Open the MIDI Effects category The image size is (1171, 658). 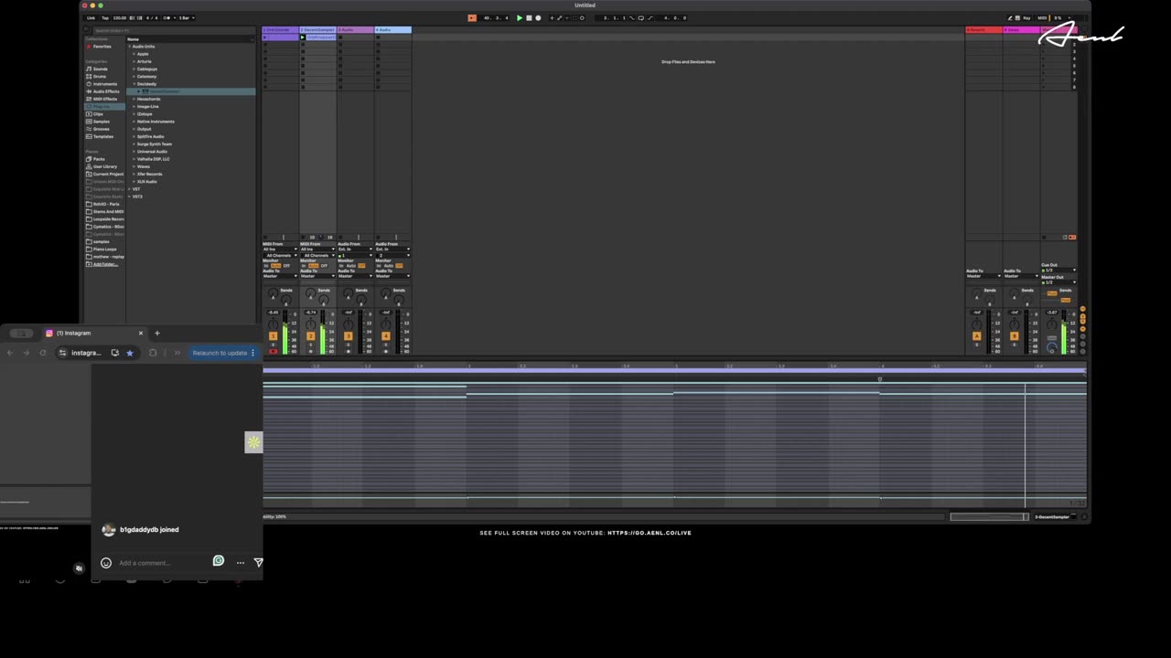[x=104, y=99]
